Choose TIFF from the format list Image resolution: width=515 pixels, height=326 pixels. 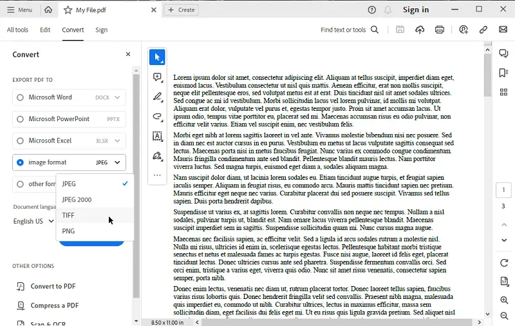pyautogui.click(x=95, y=215)
